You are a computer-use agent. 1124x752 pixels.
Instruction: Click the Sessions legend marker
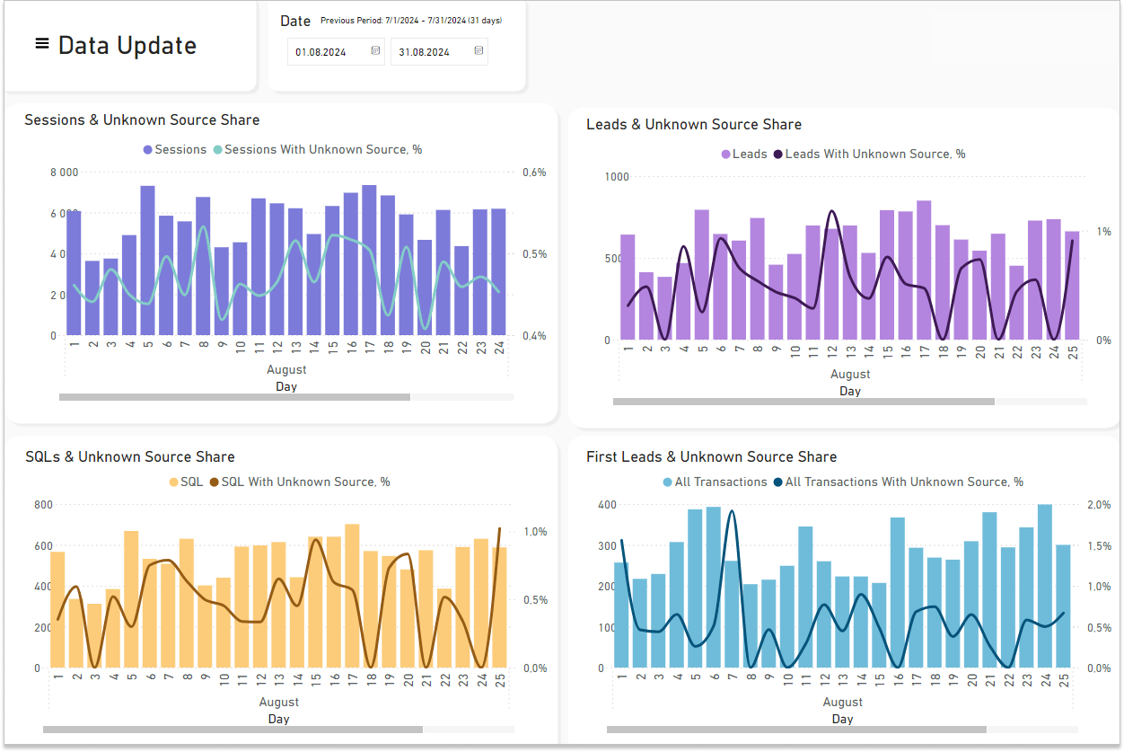click(148, 149)
